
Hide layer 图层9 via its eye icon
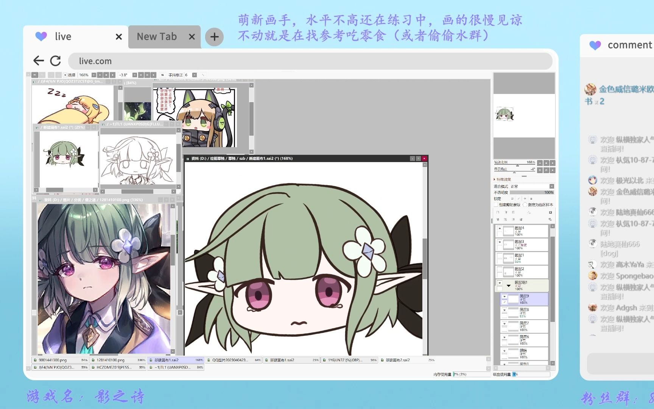[x=505, y=297]
